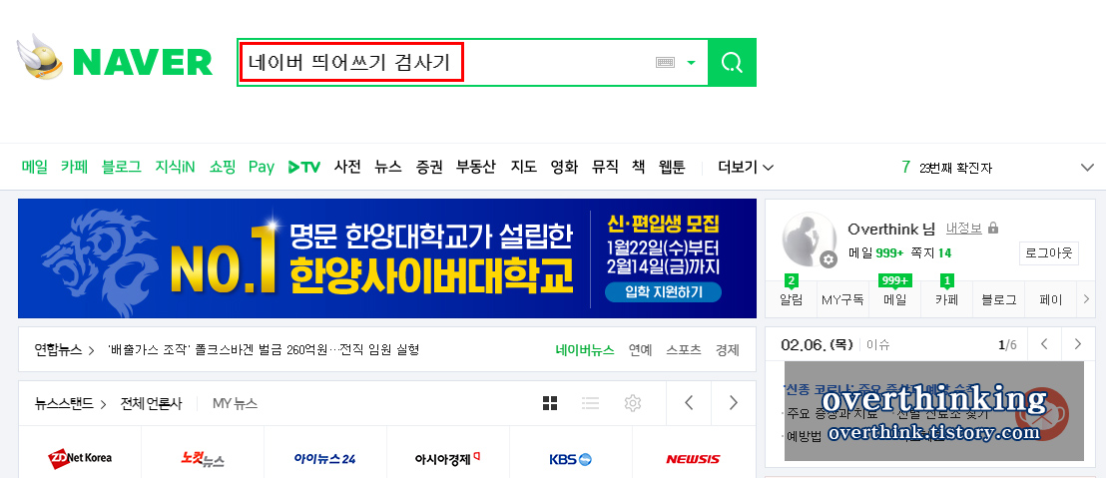Expand the search history dropdown arrow

click(x=691, y=63)
